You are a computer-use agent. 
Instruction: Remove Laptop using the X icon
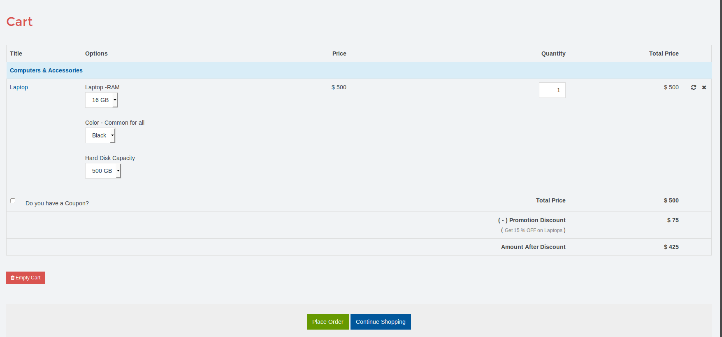point(704,87)
